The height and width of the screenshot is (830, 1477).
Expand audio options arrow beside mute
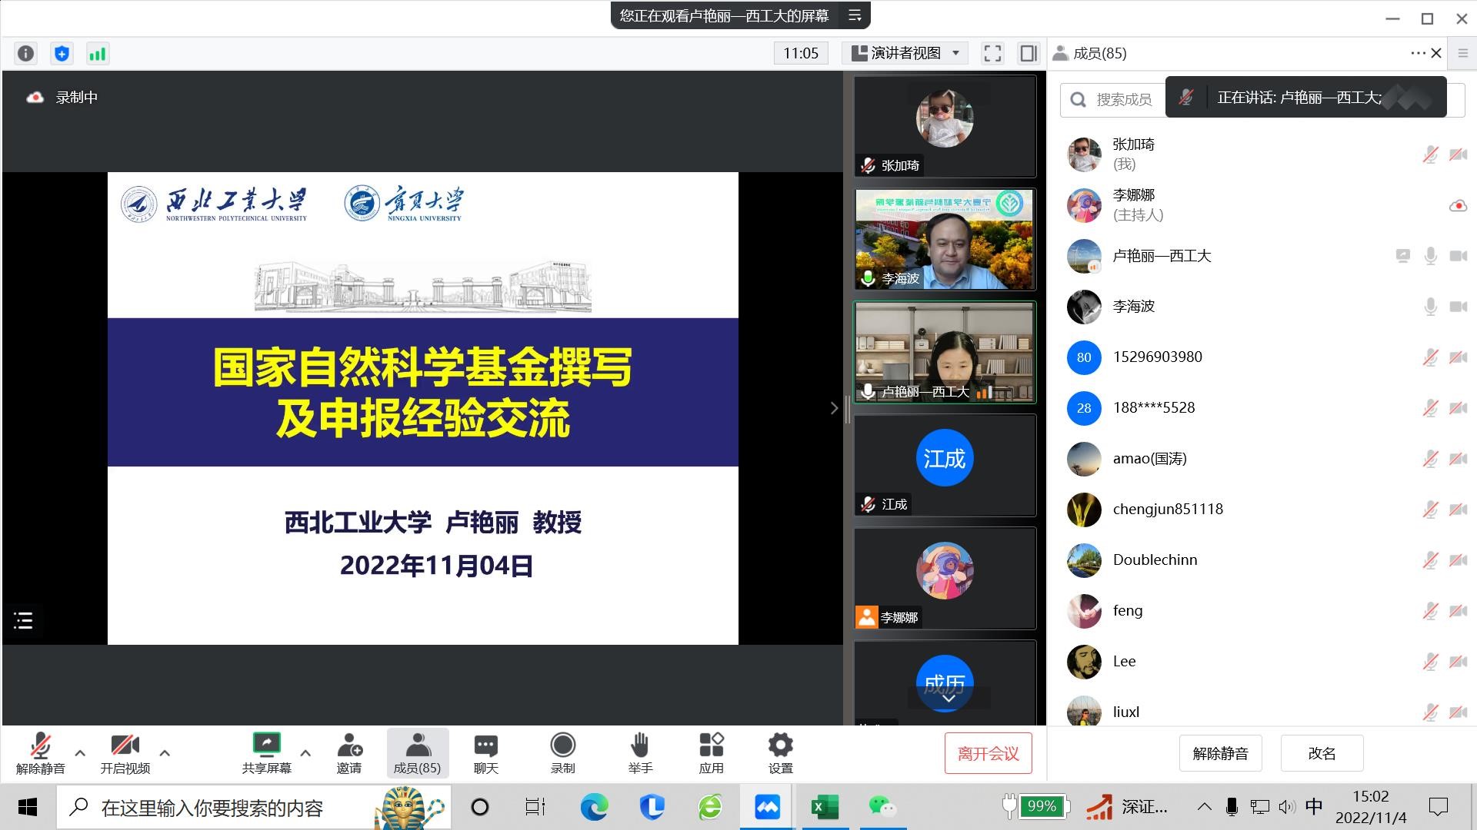[80, 752]
